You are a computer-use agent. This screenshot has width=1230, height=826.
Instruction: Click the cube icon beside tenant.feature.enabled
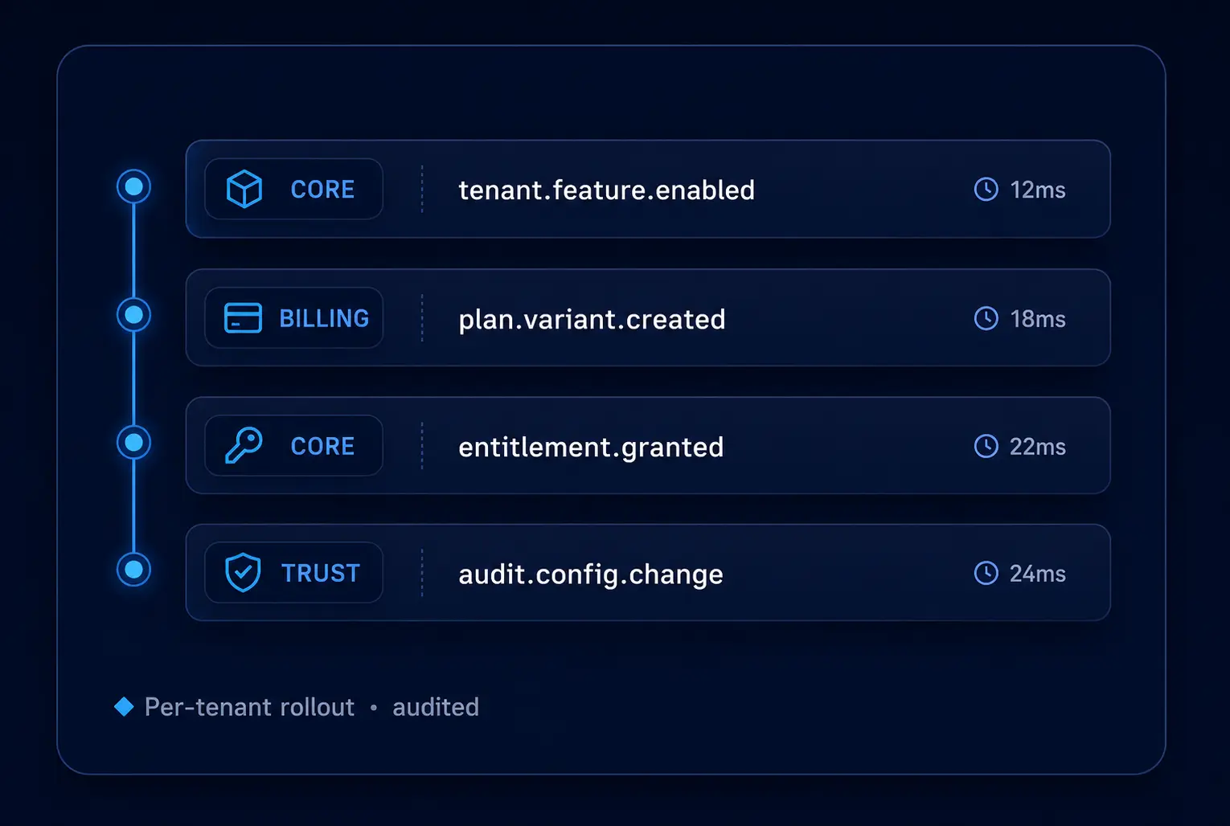pos(244,190)
